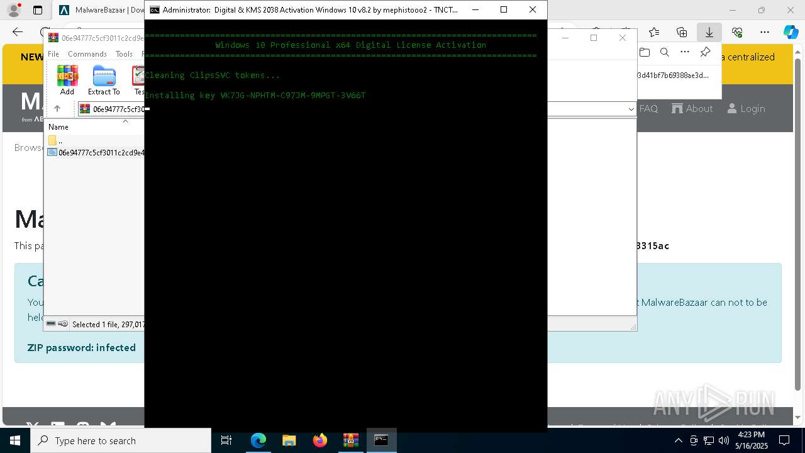Launch Firefox from the taskbar

[x=320, y=440]
